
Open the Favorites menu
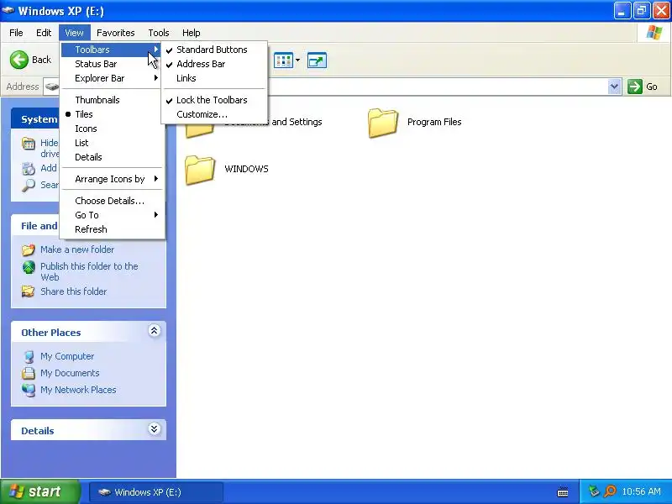pyautogui.click(x=116, y=33)
